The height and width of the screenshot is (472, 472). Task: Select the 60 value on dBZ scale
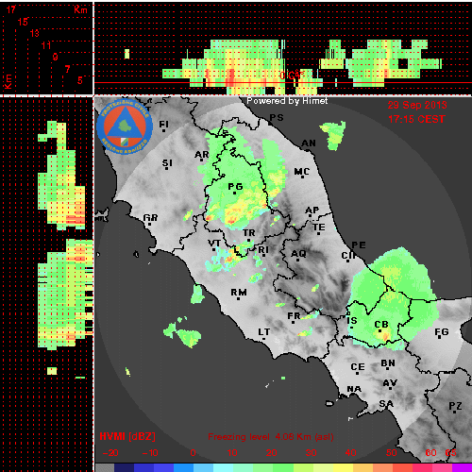click(430, 453)
